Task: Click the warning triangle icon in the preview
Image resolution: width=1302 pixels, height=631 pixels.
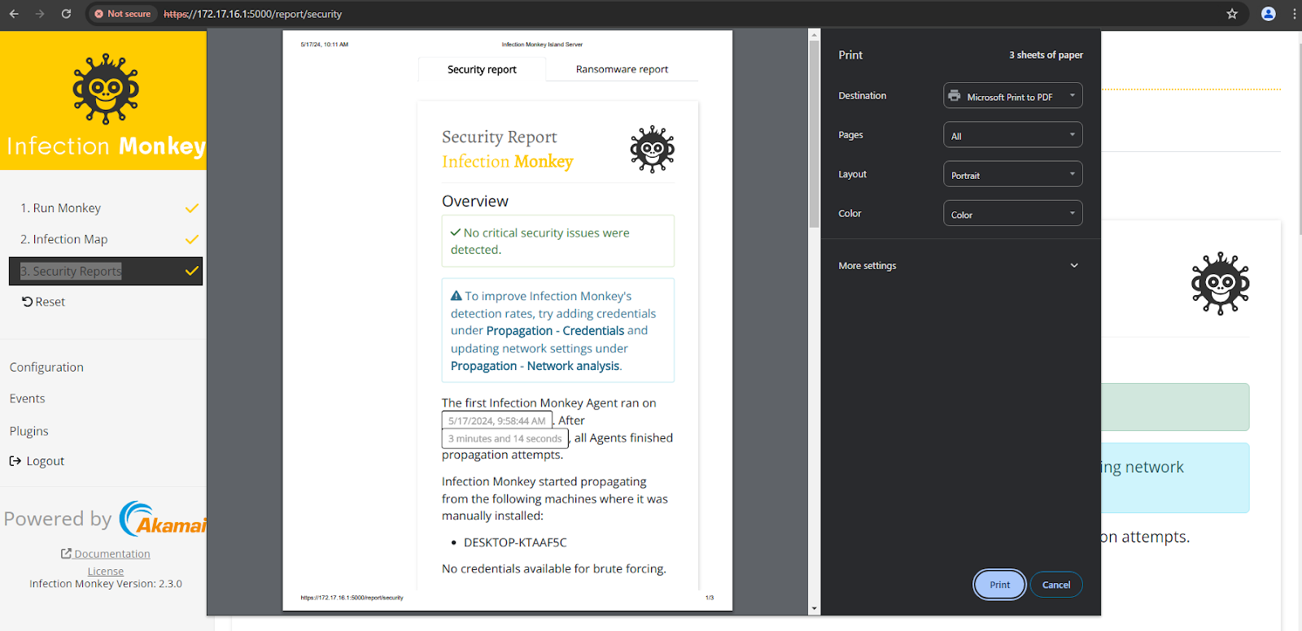Action: coord(457,296)
